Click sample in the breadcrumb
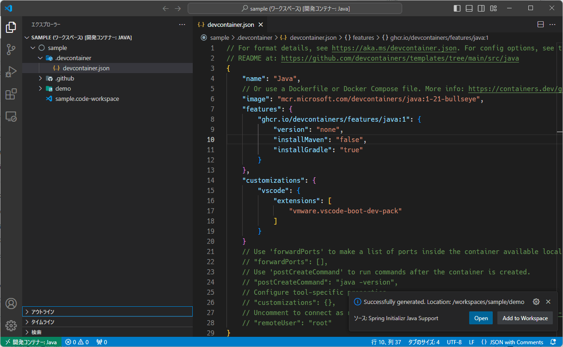Viewport: 563px width, 347px height. (x=220, y=37)
